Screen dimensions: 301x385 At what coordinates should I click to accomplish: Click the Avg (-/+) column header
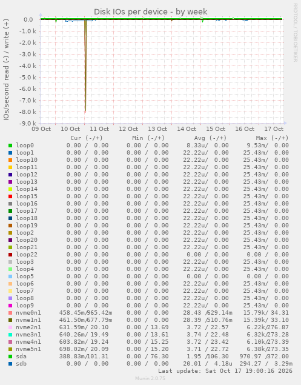[210, 138]
